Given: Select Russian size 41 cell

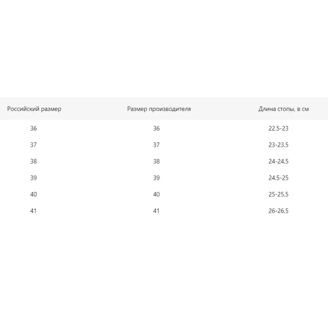Looking at the screenshot, I should (x=33, y=211).
